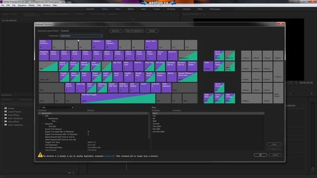Click the Multi-Camera key in number row
The height and width of the screenshot is (178, 317).
point(151,55)
